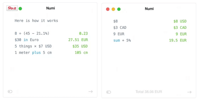Image resolution: width=198 pixels, height=101 pixels.
Task: Click green zoom button in left Numi window
Action: pyautogui.click(x=20, y=8)
